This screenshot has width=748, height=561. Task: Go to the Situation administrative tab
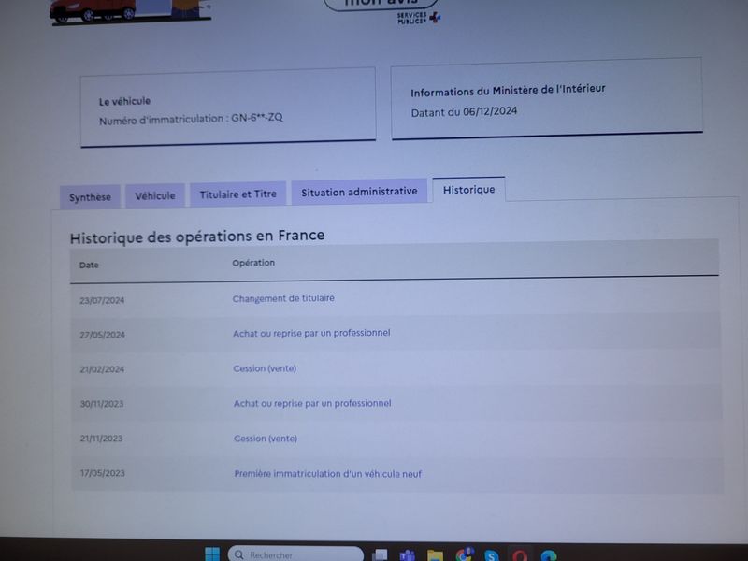point(359,192)
